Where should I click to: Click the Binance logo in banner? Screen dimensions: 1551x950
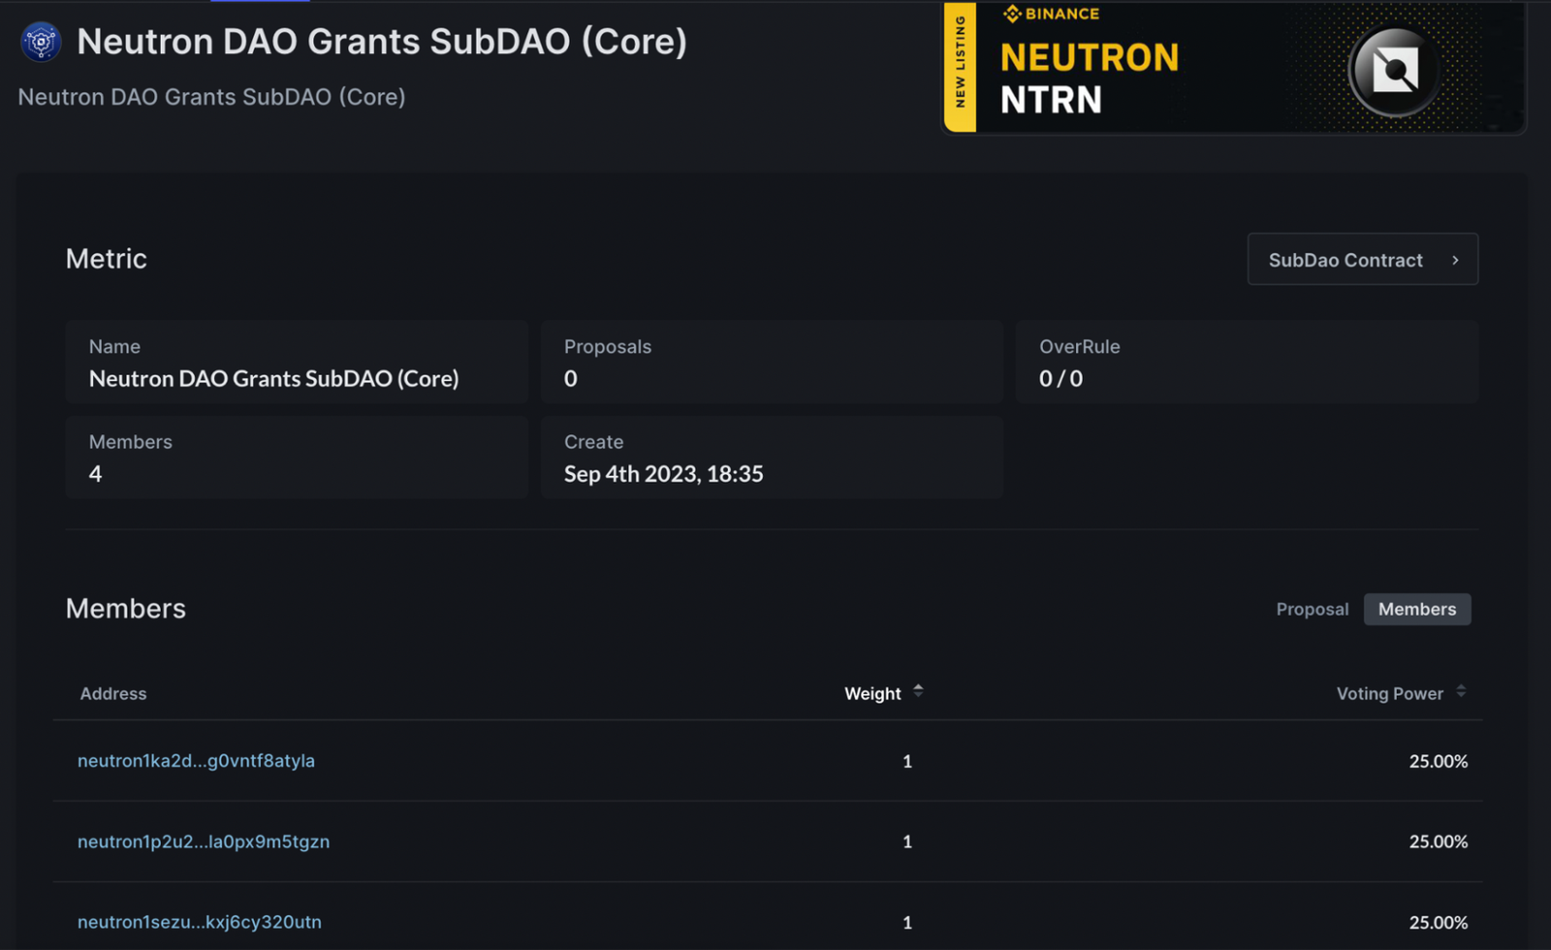click(x=1052, y=14)
